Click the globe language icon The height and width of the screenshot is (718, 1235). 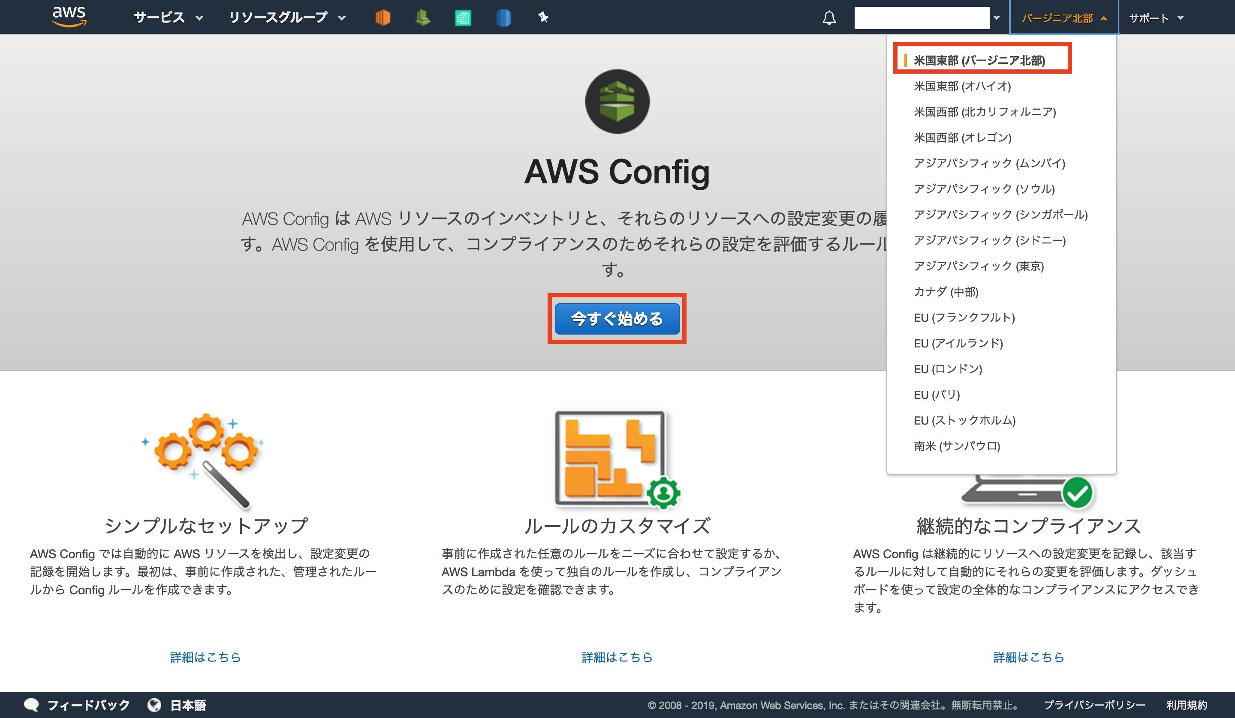pyautogui.click(x=154, y=705)
